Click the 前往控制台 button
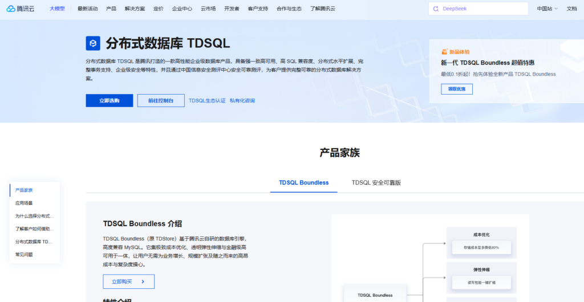The image size is (584, 302). pos(161,100)
